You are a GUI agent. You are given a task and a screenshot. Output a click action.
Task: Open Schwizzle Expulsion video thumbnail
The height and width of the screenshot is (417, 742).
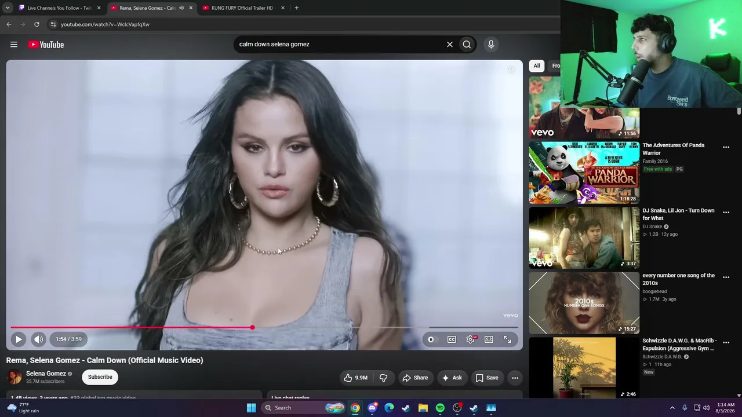point(584,368)
